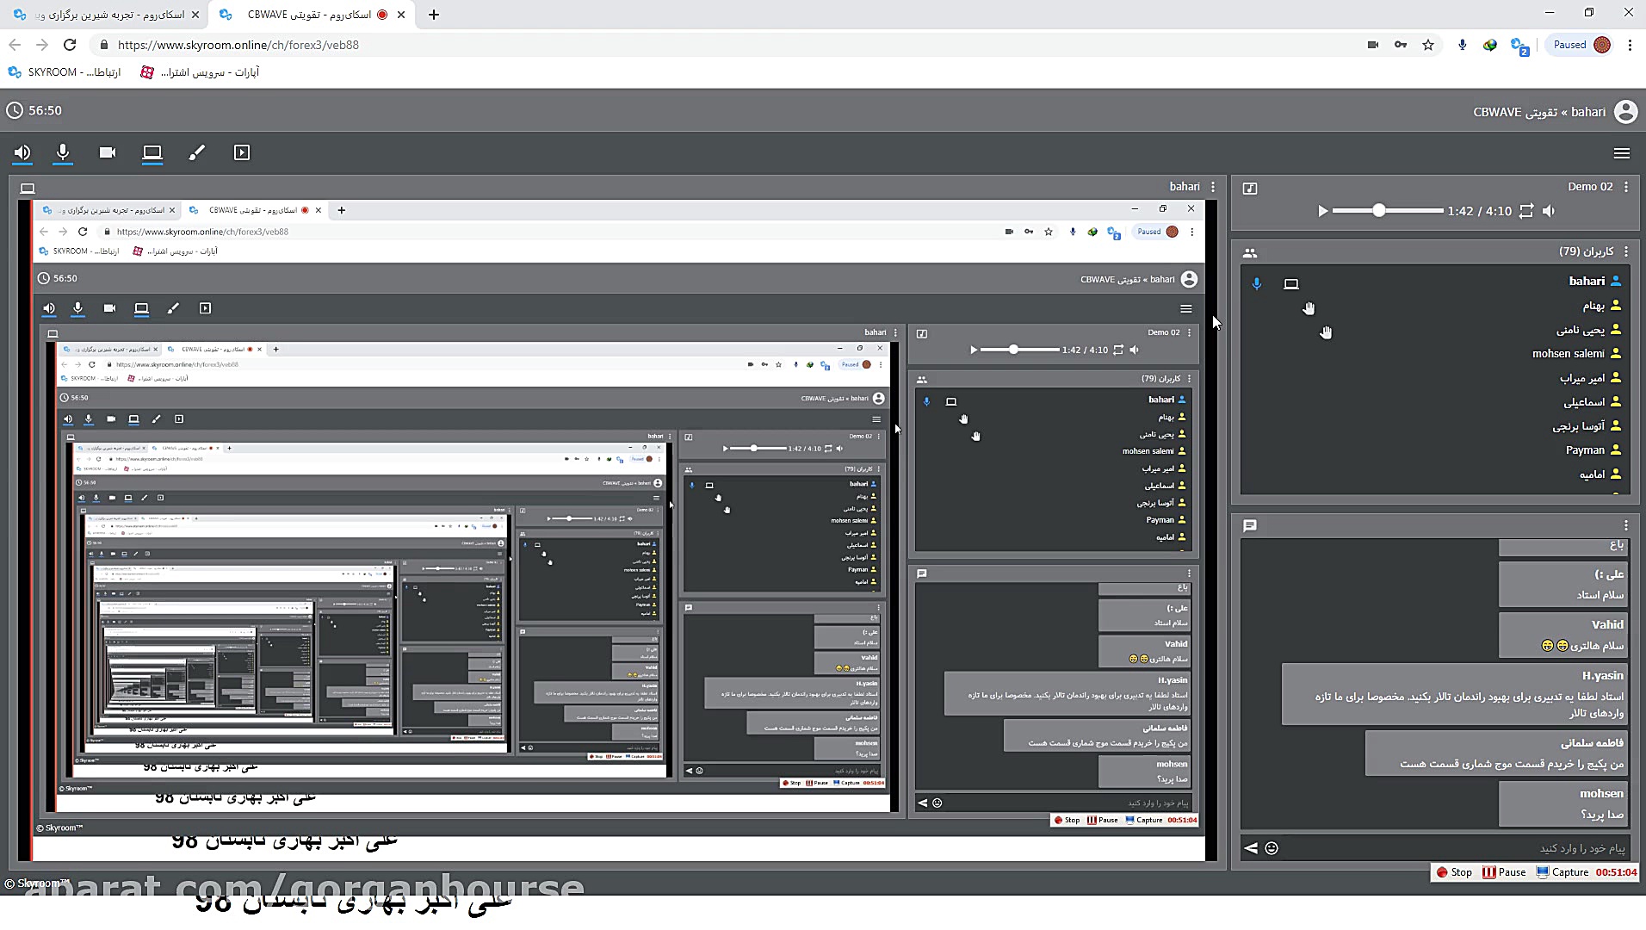
Task: Click the colorful extension icon in Chrome toolbar
Action: coord(1490,45)
